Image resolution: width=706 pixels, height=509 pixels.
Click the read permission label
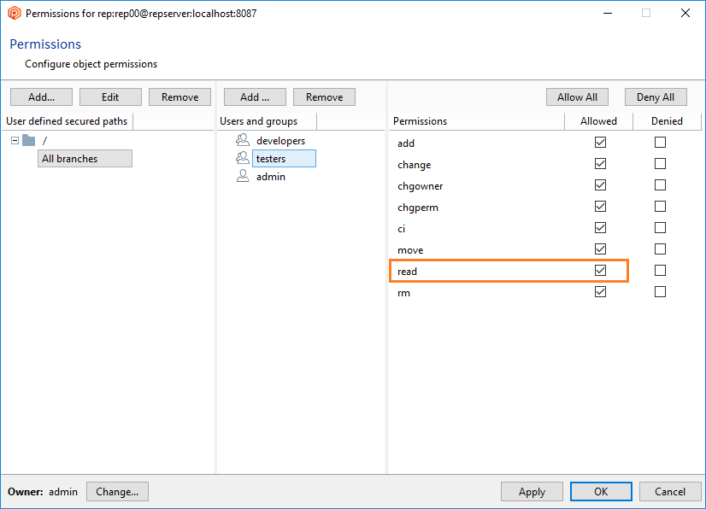pyautogui.click(x=407, y=272)
